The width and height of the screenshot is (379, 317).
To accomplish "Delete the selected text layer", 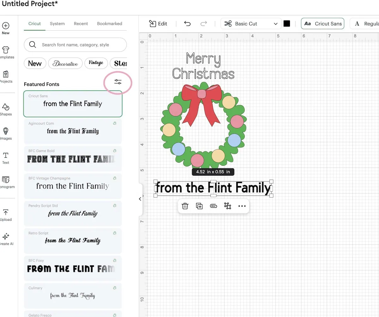I will 185,206.
